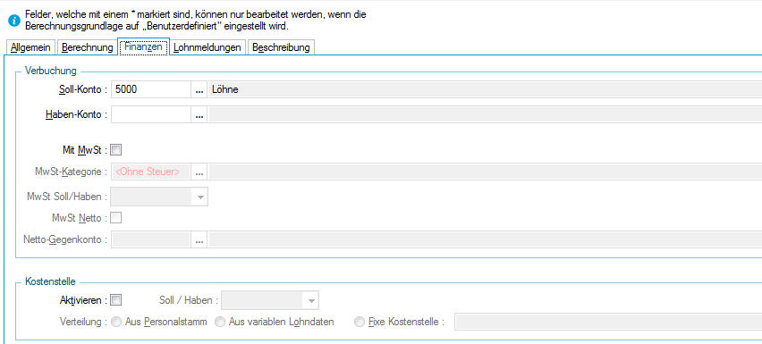Open the Soll-Konto lookup ellipsis button
The image size is (762, 344).
(199, 89)
